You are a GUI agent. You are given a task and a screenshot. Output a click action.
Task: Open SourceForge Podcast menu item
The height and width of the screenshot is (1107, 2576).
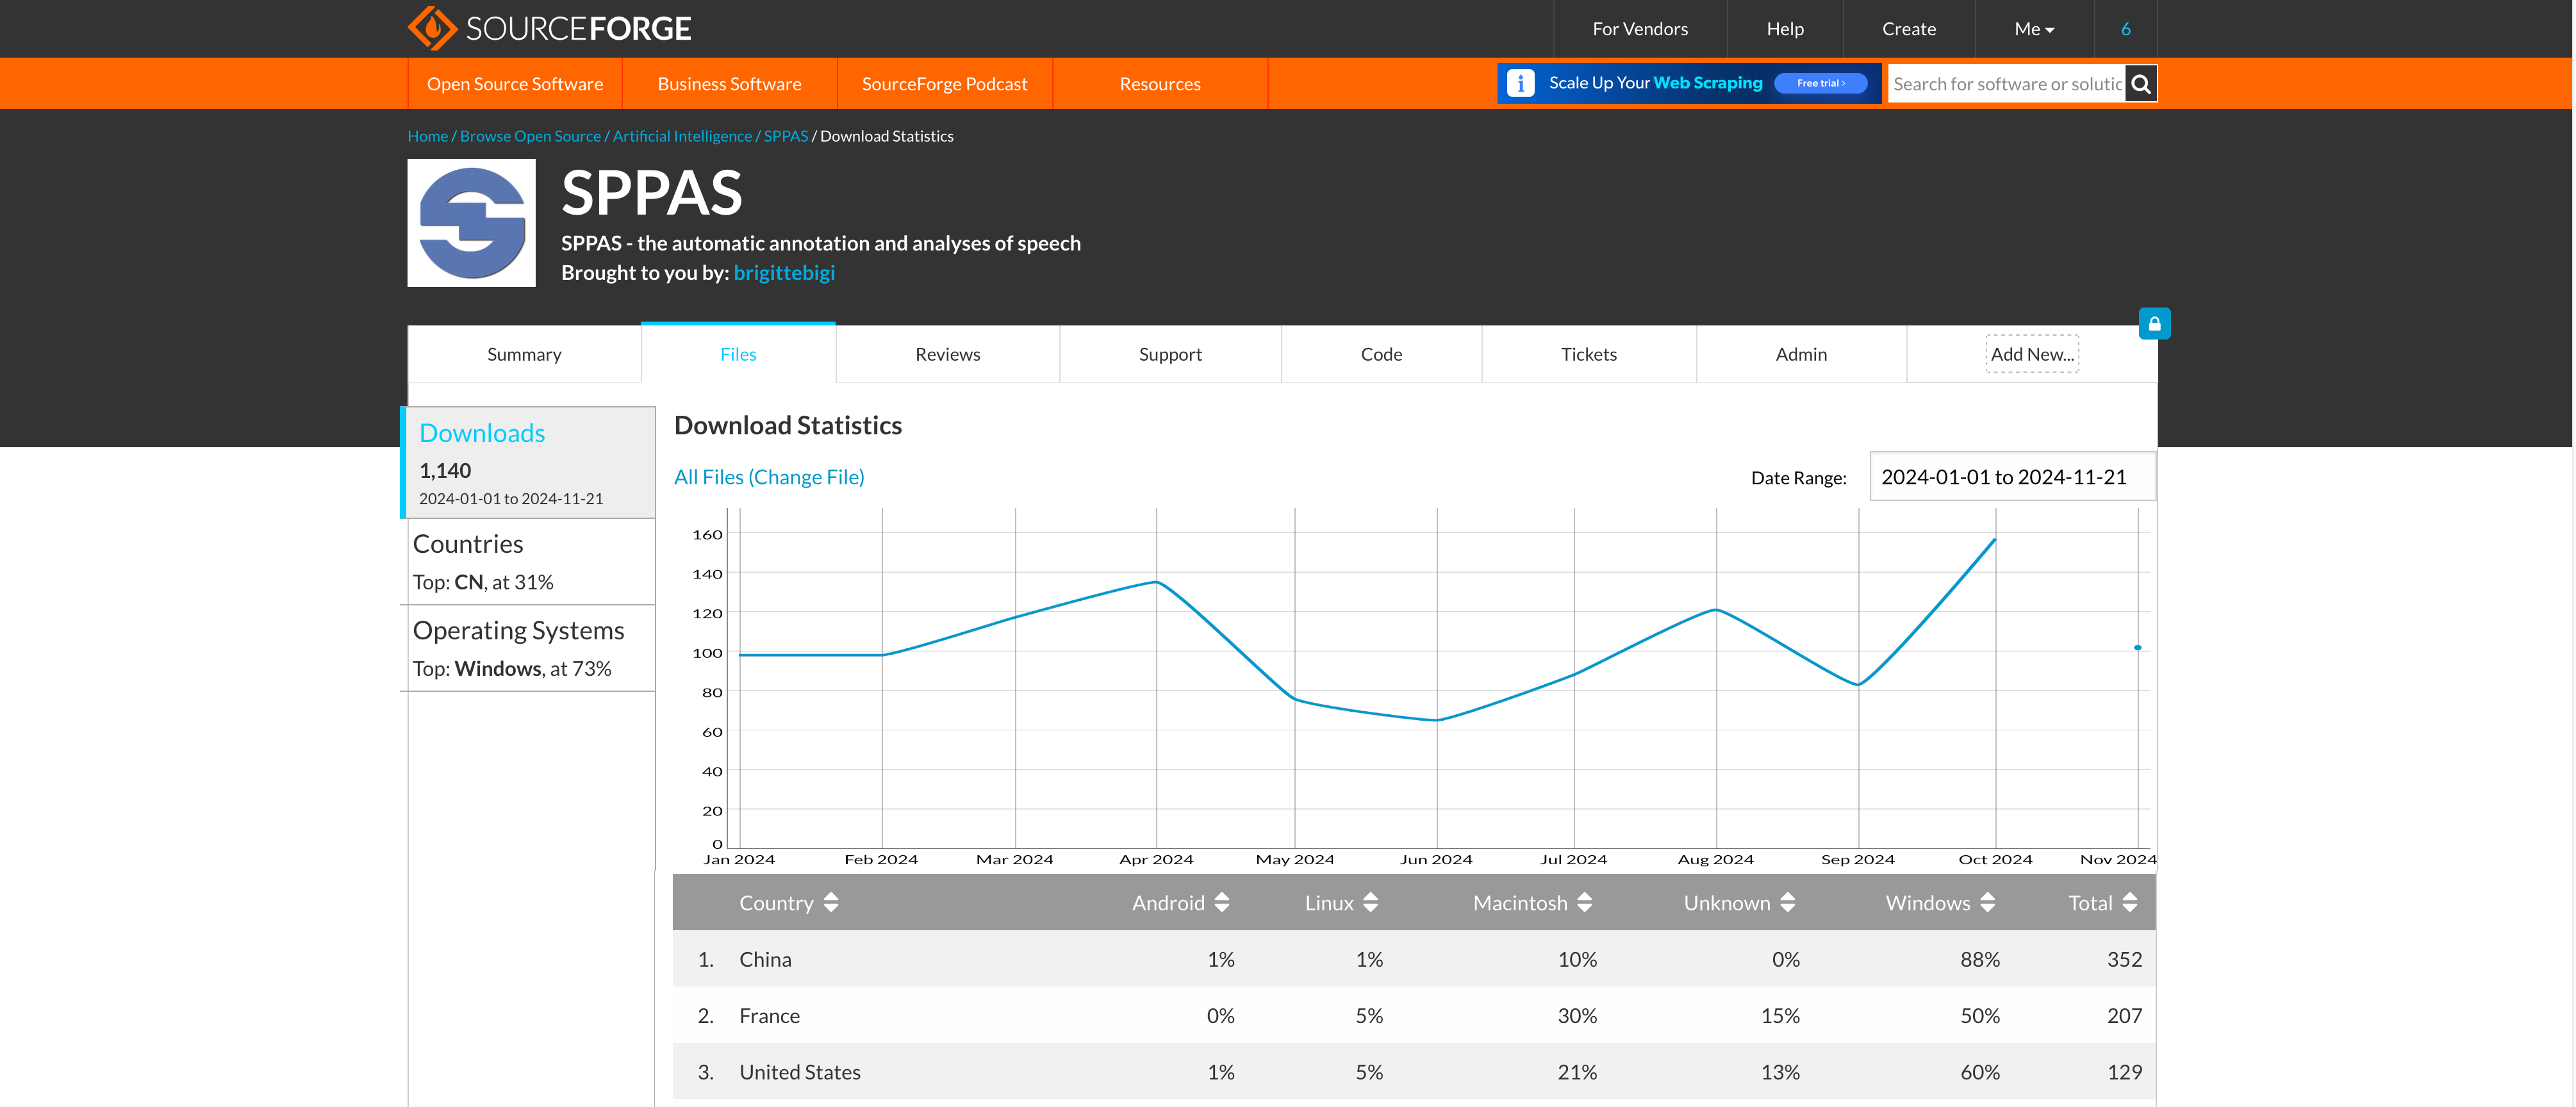tap(944, 84)
